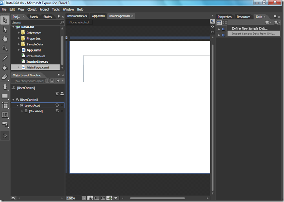The image size is (284, 202).
Task: Toggle show snap grid button
Action: click(97, 198)
